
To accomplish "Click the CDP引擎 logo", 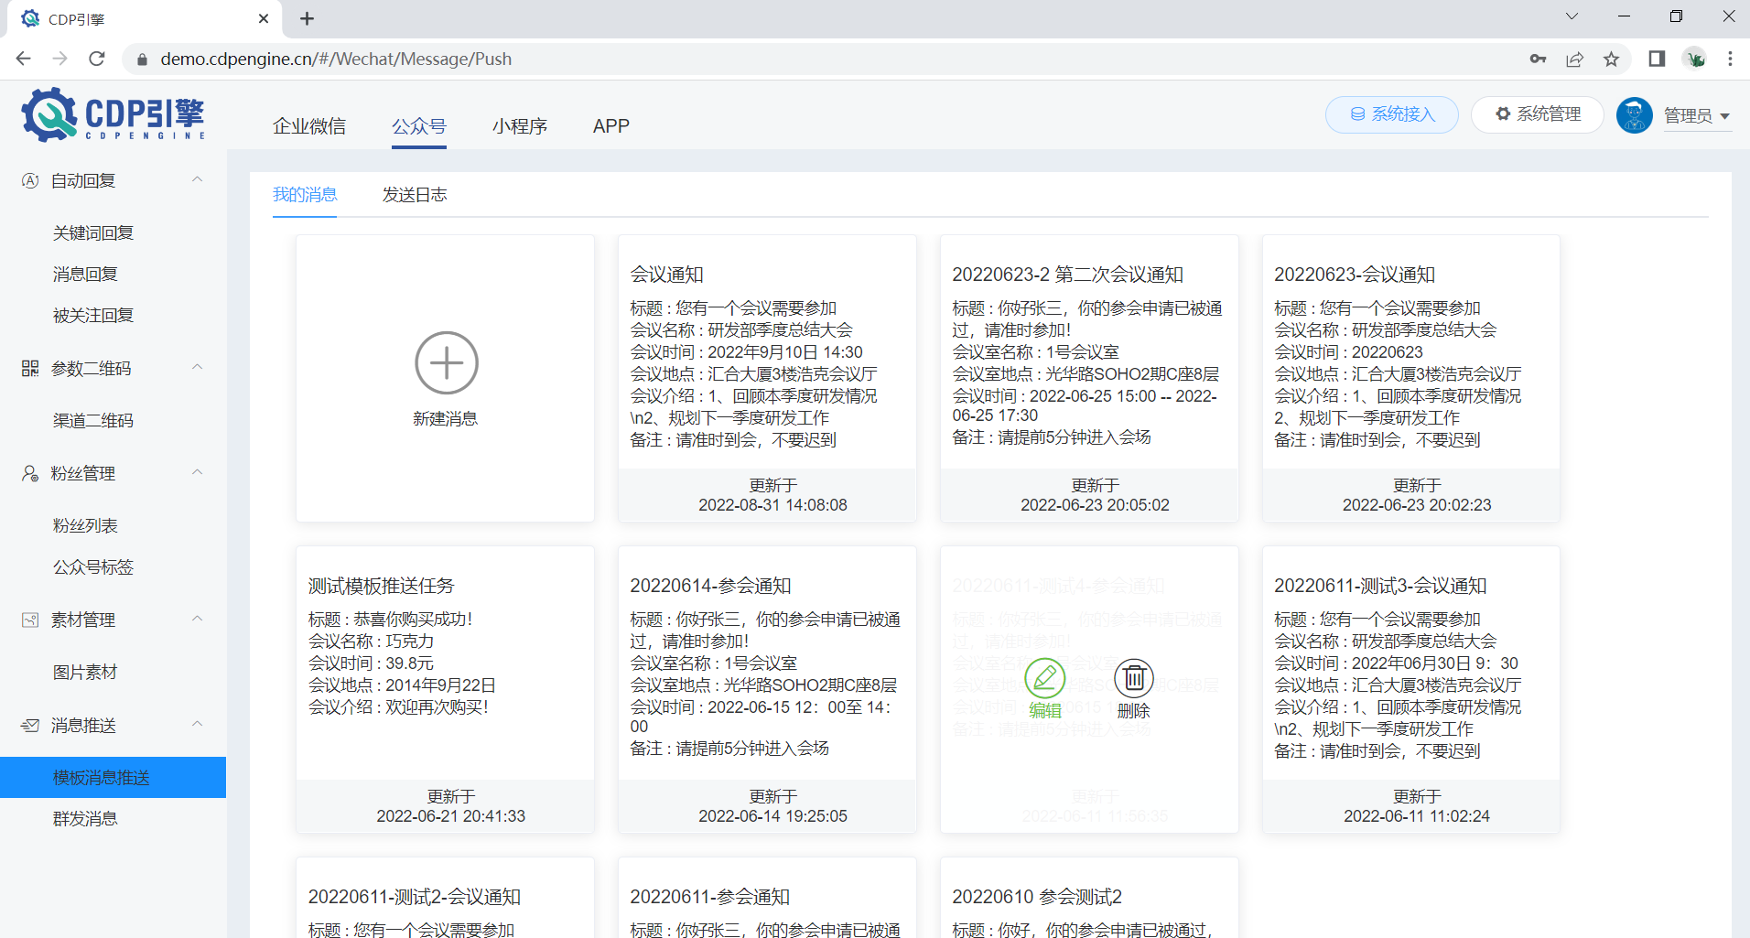I will click(x=113, y=115).
